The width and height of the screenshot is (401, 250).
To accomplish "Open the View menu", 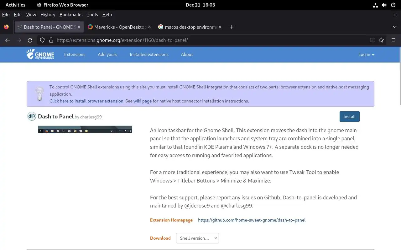I will click(x=31, y=15).
